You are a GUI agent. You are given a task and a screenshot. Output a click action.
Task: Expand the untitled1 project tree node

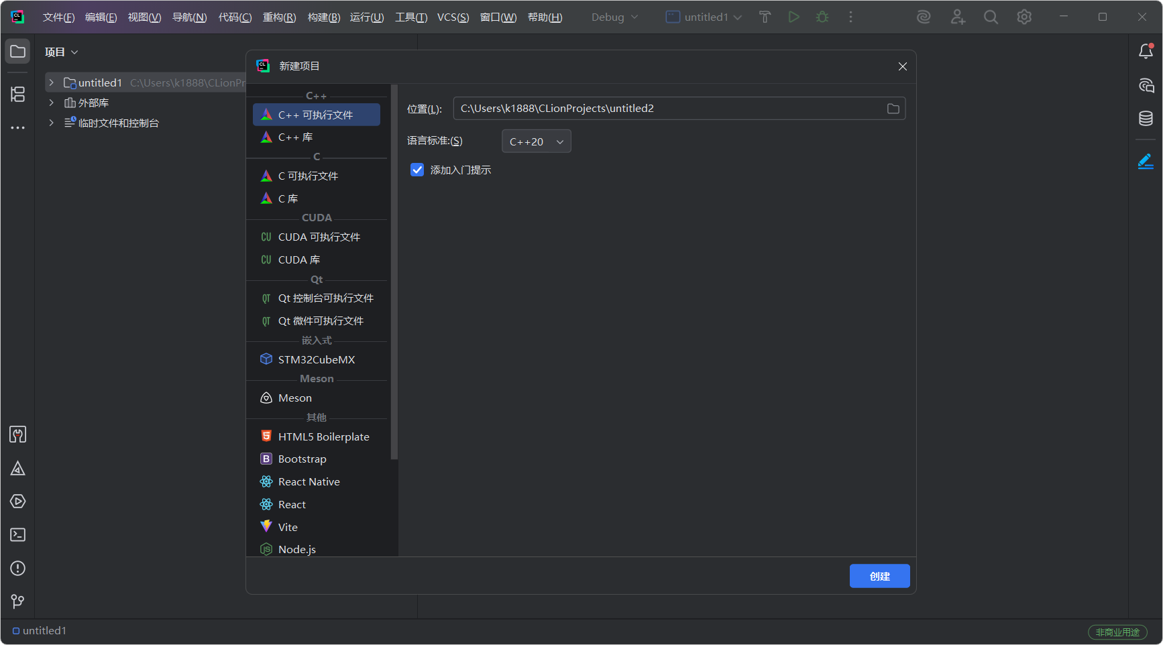tap(51, 82)
